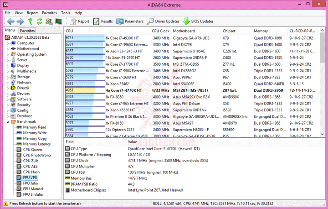
Task: Select the 8x FX-8350 result row
Action: coord(191,97)
